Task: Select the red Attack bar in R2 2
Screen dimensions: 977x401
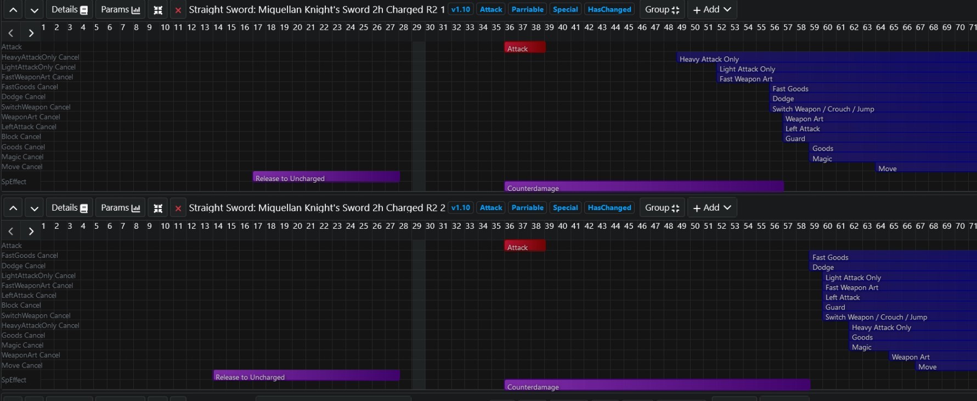Action: tap(525, 246)
